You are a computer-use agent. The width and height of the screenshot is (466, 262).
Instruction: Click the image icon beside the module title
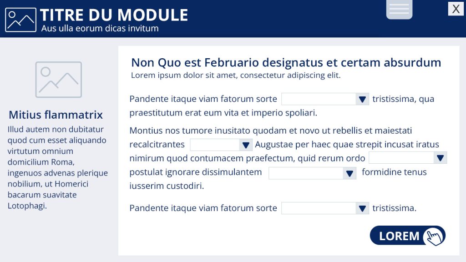tap(20, 20)
